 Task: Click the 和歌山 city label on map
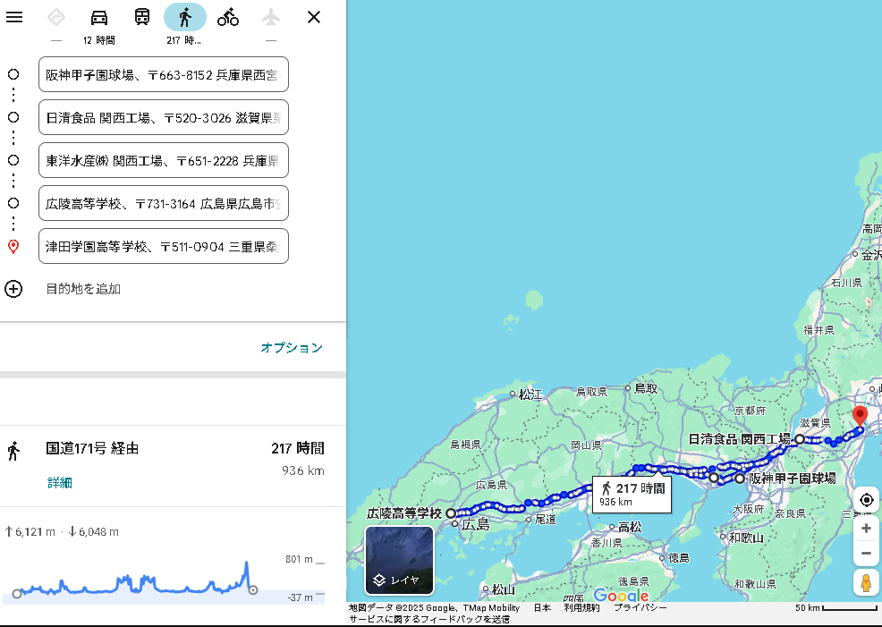746,538
